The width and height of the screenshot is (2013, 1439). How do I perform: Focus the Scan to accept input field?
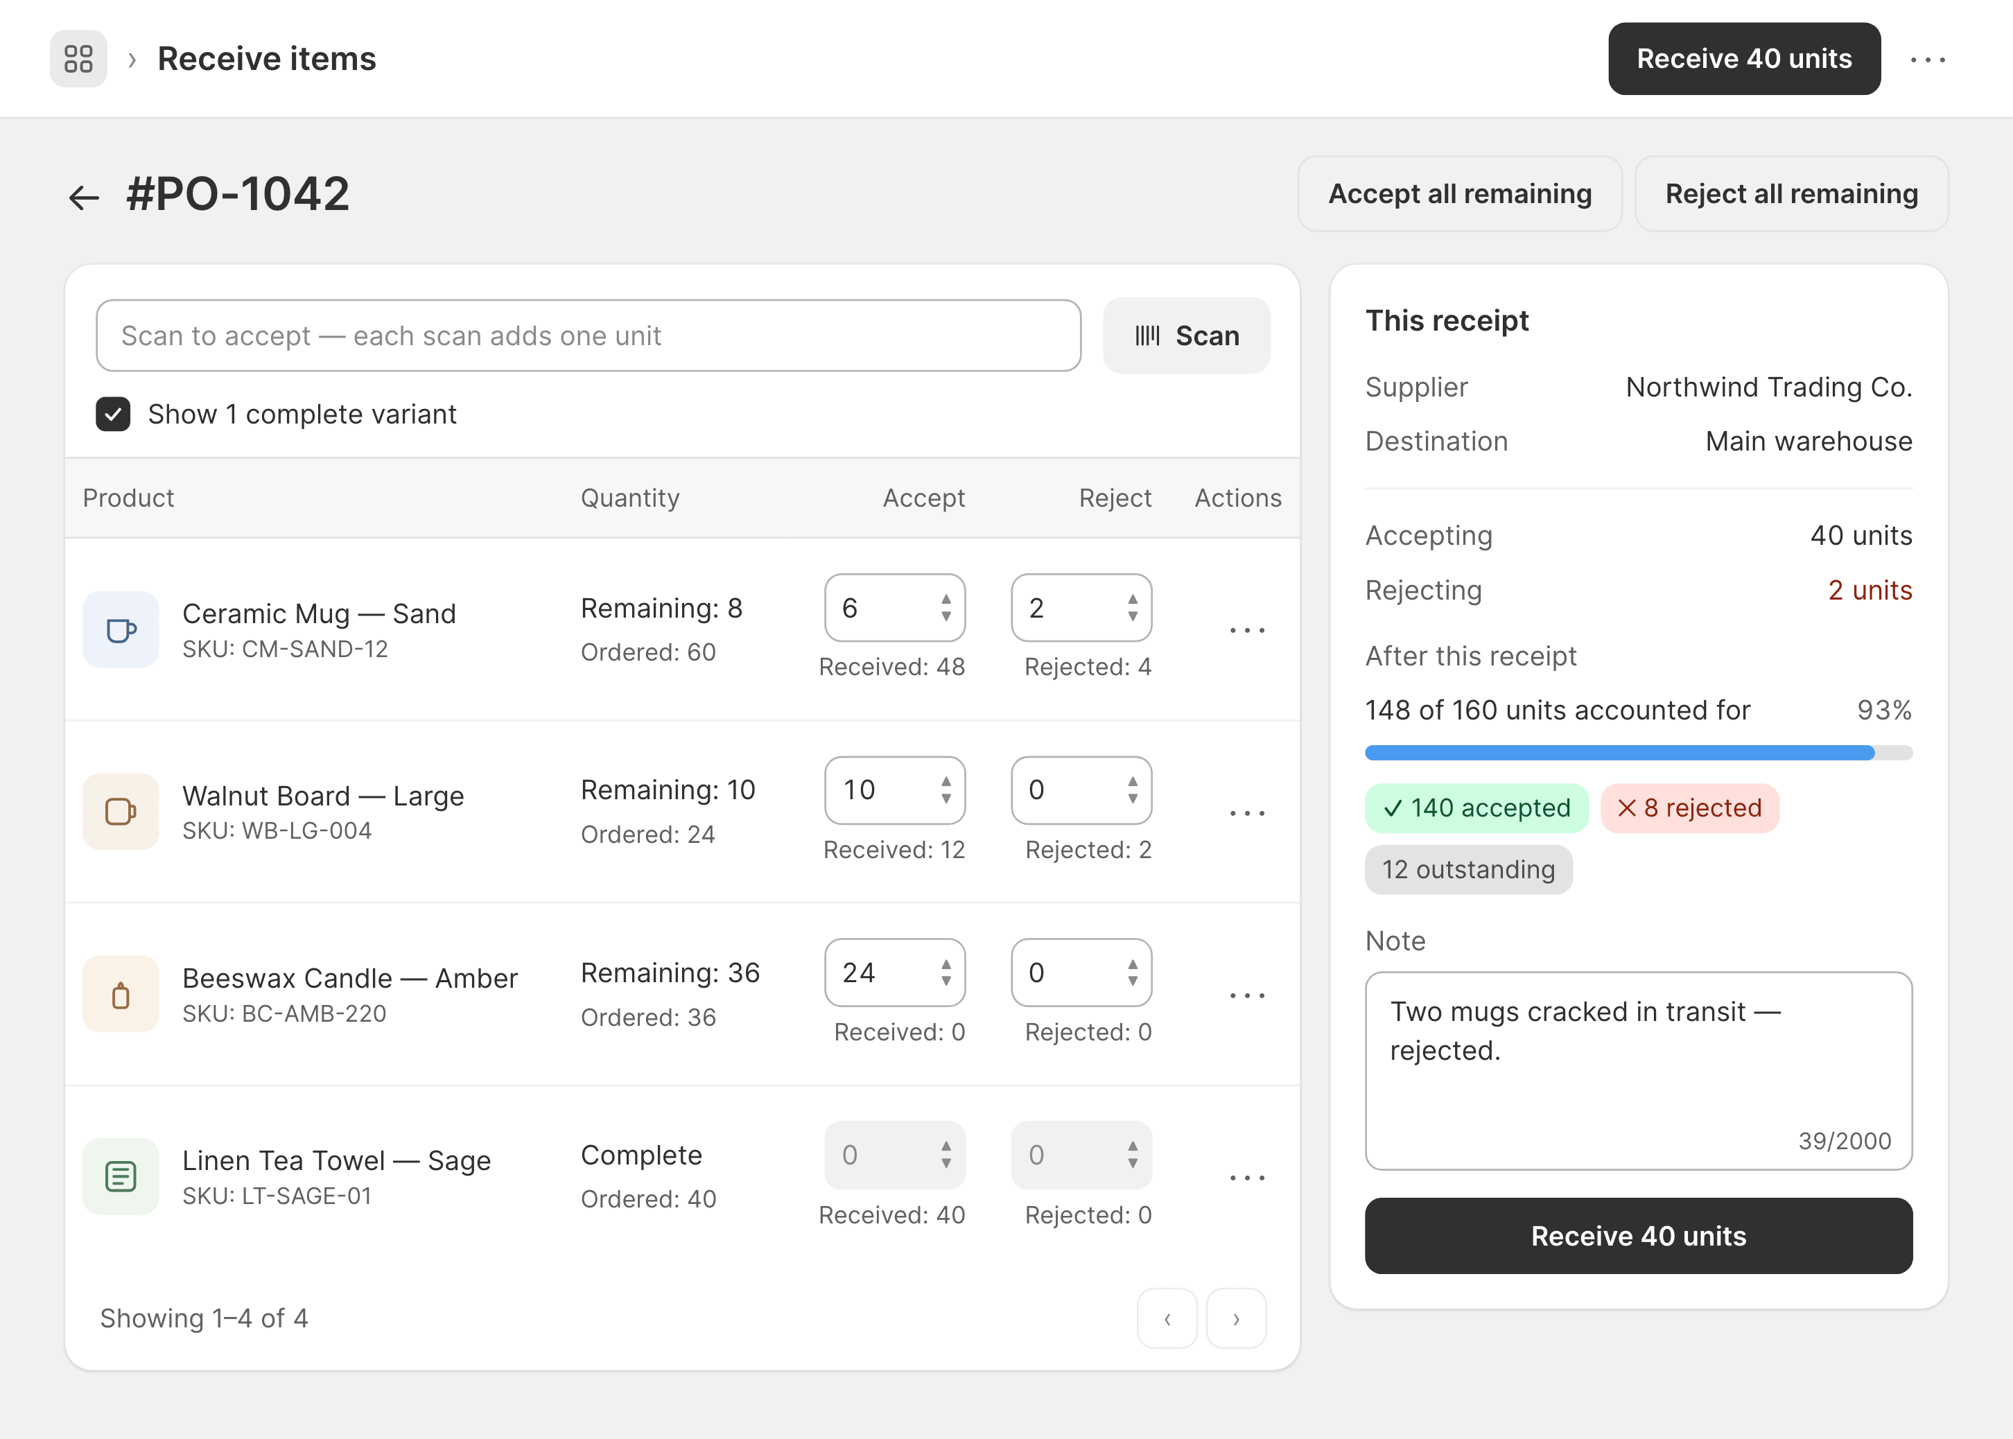(589, 335)
